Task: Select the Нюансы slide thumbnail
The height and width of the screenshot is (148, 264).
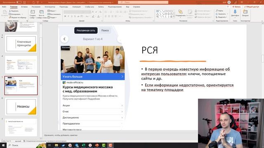Action: 21,106
